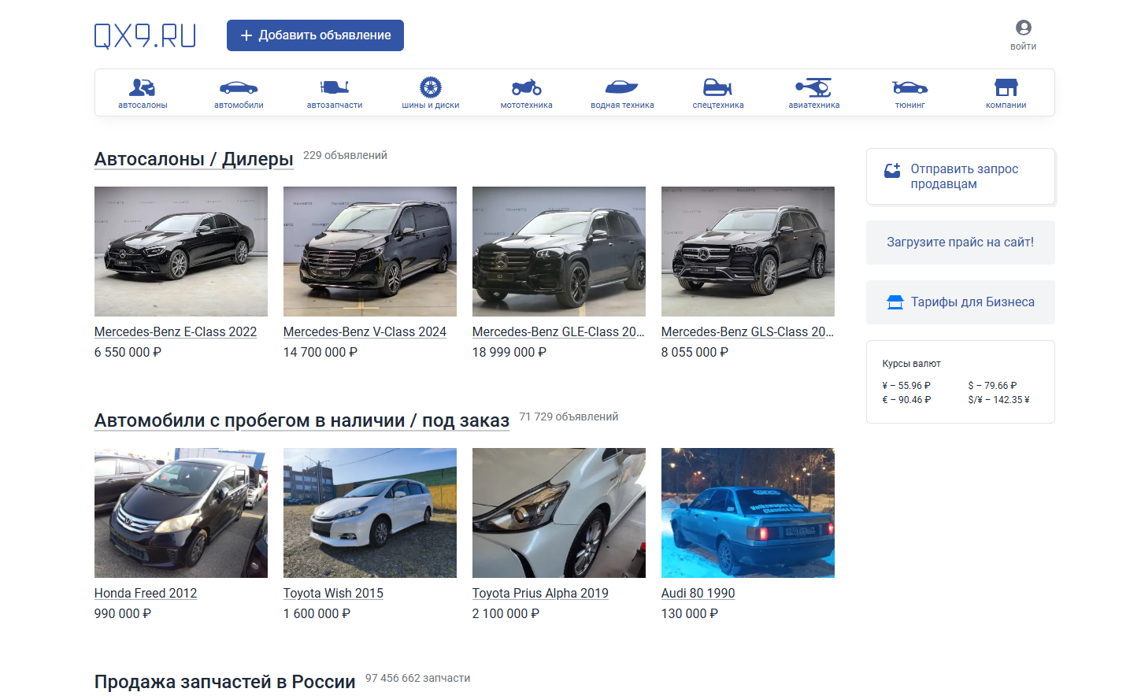Click the шины и диски wheel icon
This screenshot has height=696, width=1141.
tap(431, 87)
